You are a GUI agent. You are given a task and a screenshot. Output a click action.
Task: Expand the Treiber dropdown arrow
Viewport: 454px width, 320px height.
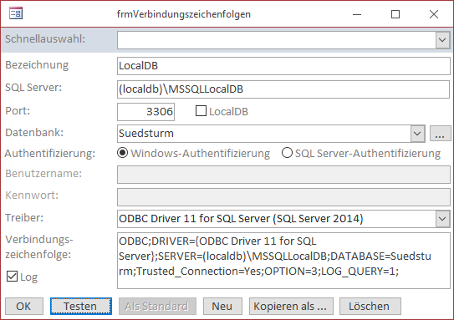coord(442,219)
